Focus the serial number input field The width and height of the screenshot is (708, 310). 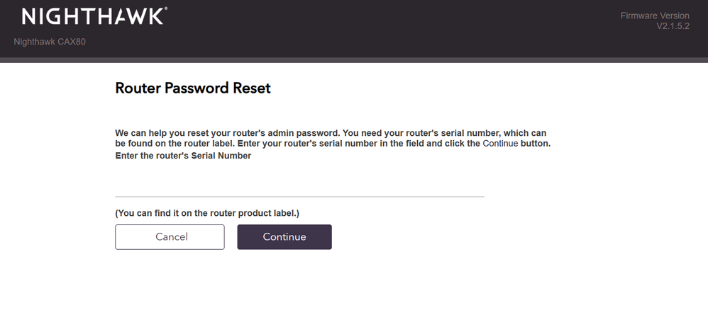click(299, 184)
